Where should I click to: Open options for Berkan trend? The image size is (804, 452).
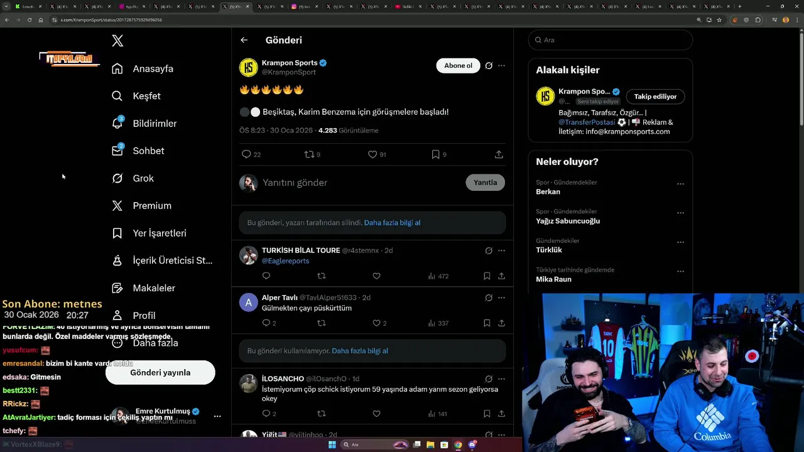point(680,184)
